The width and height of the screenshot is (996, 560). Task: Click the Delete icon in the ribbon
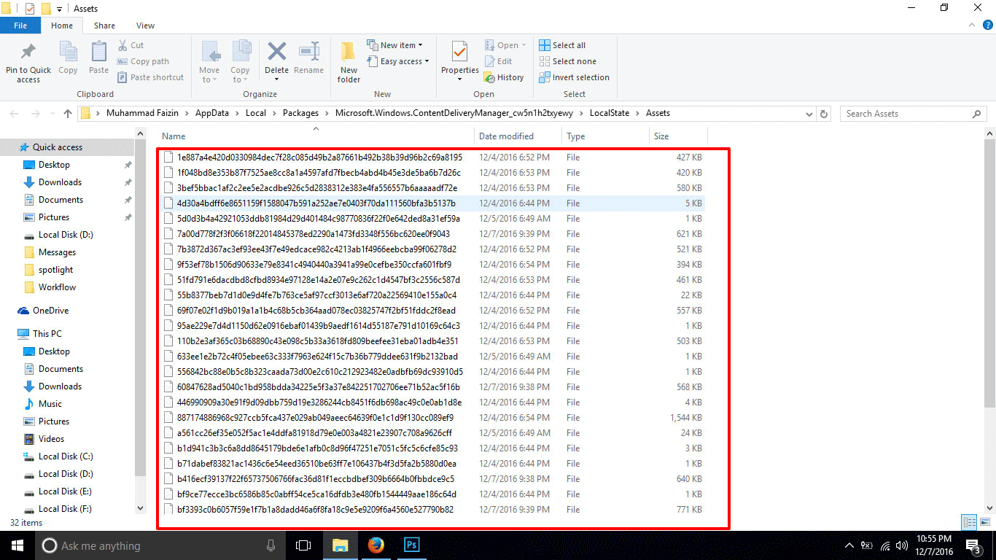(x=276, y=52)
